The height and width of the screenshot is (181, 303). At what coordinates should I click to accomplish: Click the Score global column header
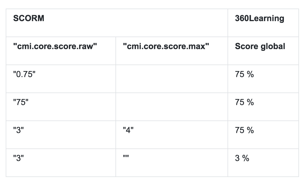point(260,46)
